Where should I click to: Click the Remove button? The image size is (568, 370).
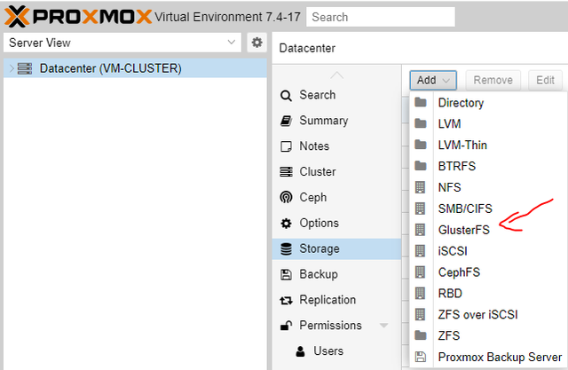(493, 80)
